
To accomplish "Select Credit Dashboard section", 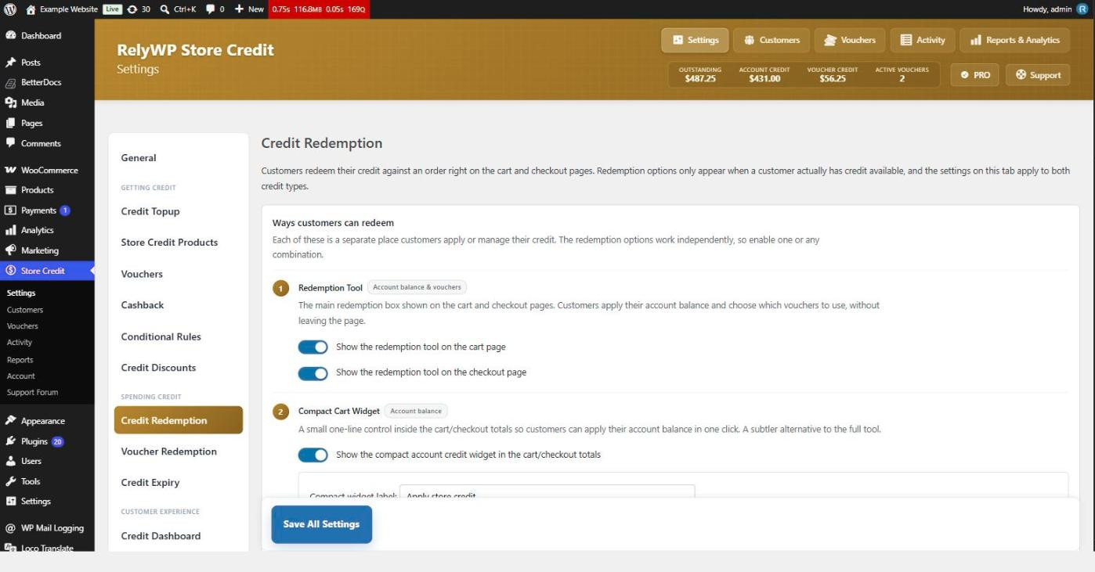I will click(179, 536).
